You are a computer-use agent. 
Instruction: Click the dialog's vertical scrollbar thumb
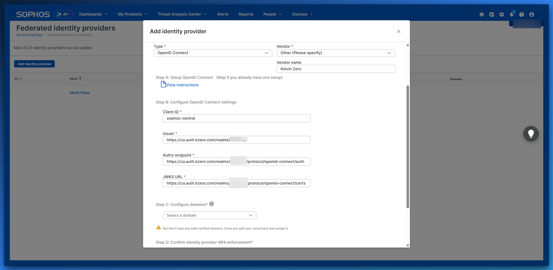point(408,147)
